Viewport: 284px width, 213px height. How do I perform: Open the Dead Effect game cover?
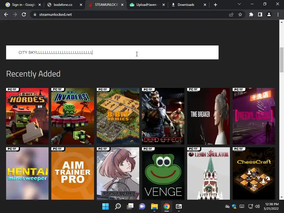163,116
